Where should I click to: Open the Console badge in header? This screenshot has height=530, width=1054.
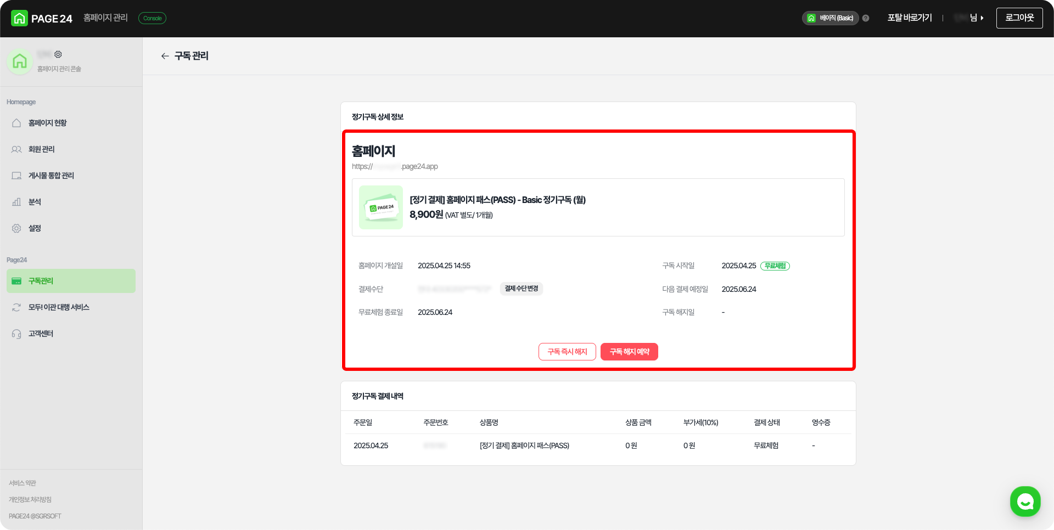[x=152, y=18]
